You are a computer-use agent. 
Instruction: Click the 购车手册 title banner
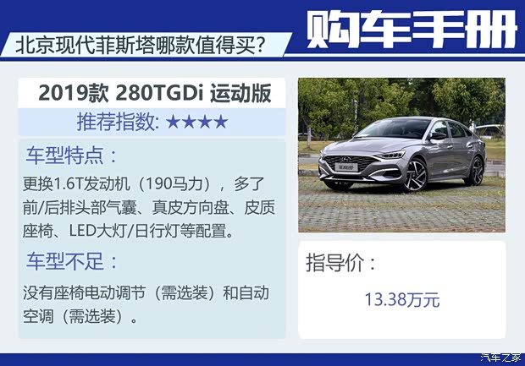[x=412, y=29]
